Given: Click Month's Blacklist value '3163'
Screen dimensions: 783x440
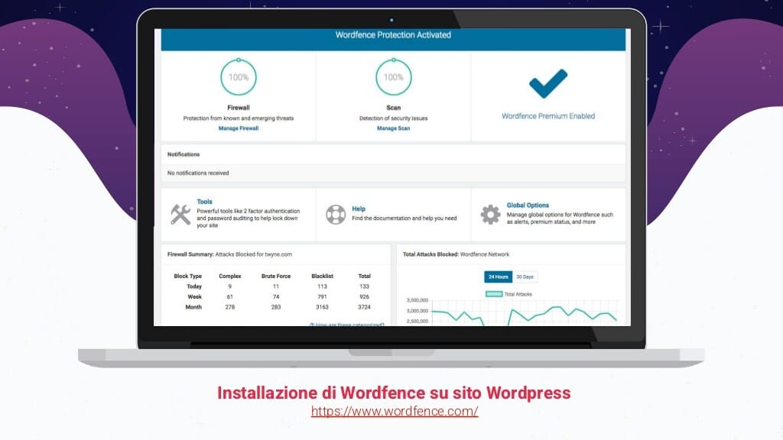Looking at the screenshot, I should tap(322, 307).
